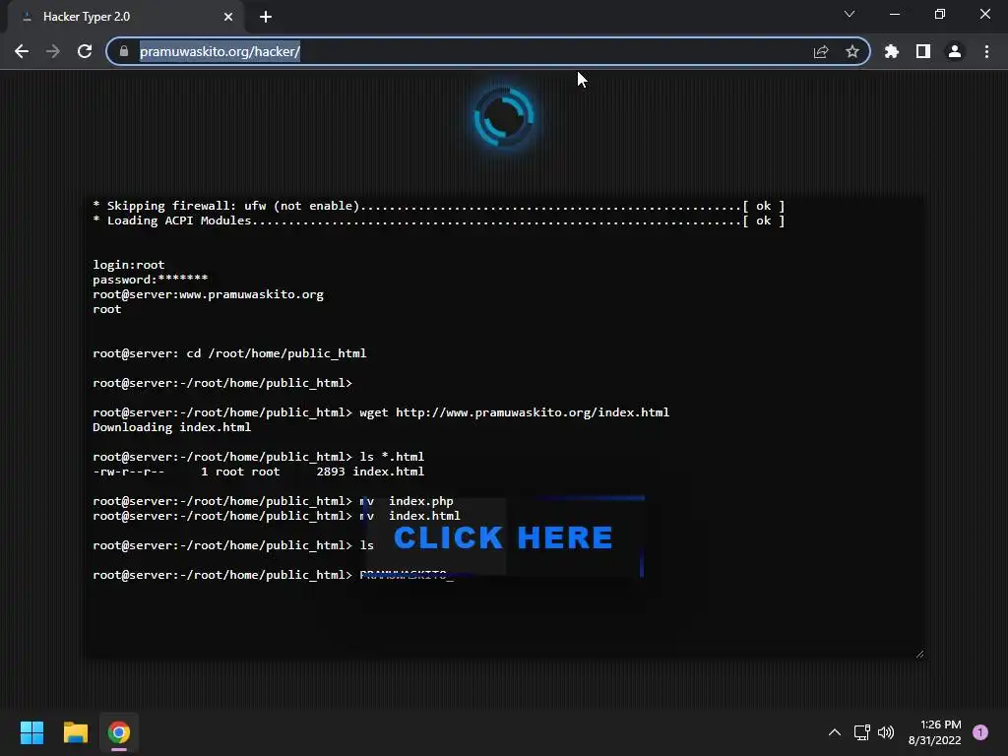Open a new tab with the plus button
This screenshot has width=1008, height=756.
tap(266, 17)
